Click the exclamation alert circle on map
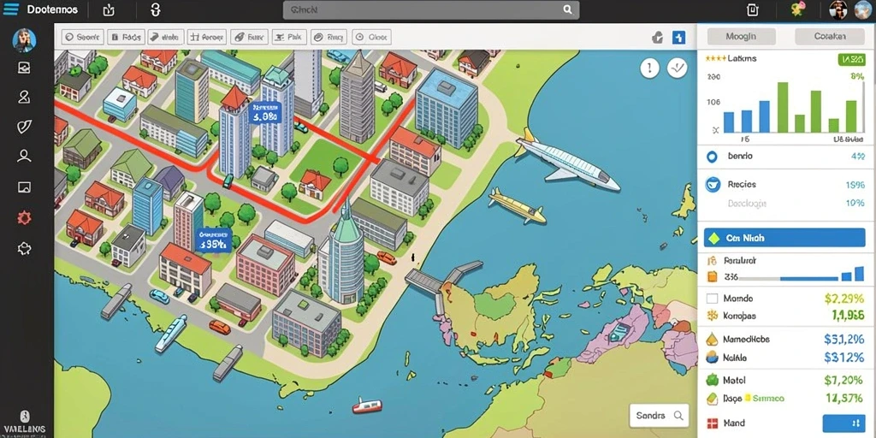 tap(649, 68)
